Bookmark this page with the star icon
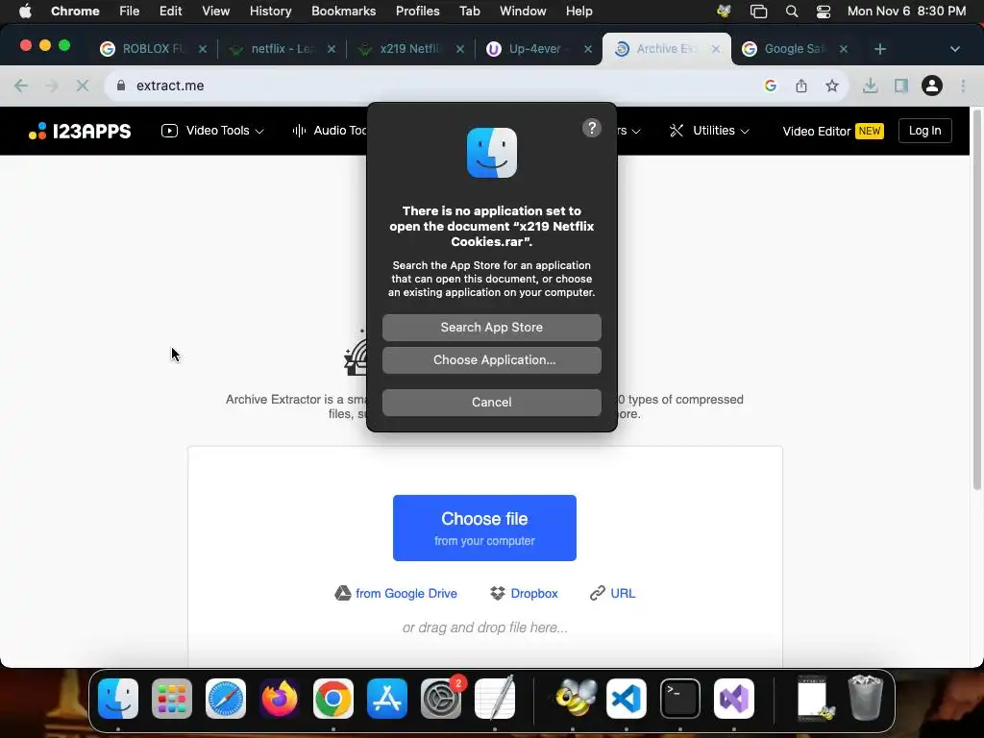Viewport: 984px width, 738px height. click(832, 86)
